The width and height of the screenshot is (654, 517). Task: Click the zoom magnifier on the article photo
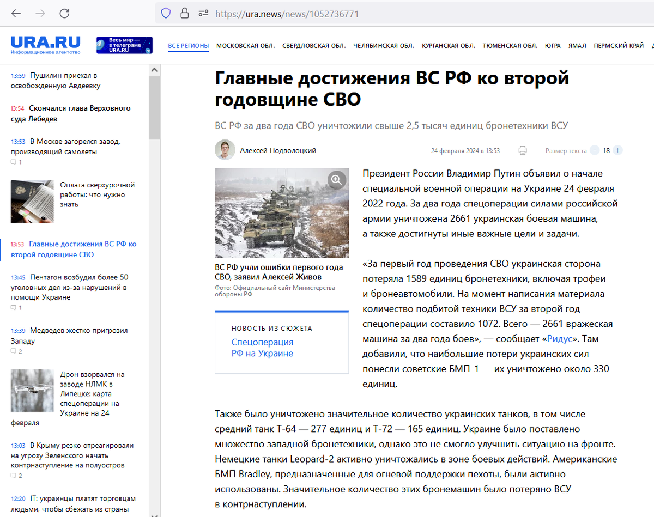click(337, 180)
